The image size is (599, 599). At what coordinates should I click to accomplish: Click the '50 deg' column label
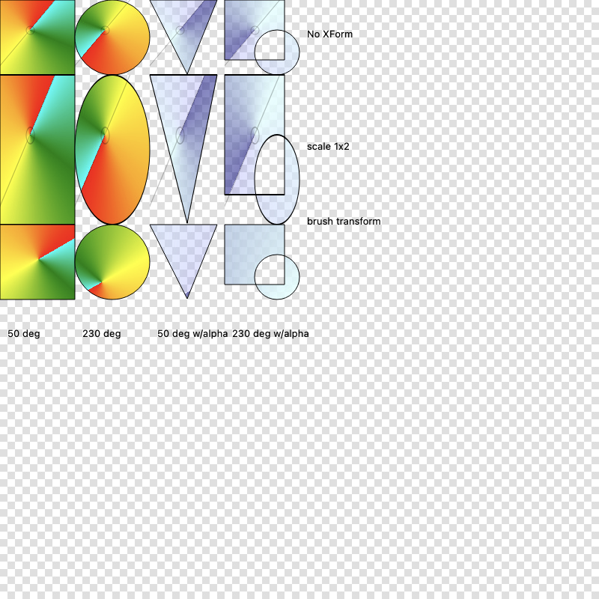[x=24, y=334]
